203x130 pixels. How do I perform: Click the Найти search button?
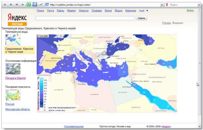coord(141,18)
